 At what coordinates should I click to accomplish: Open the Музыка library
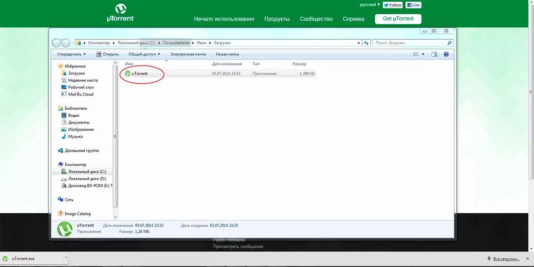pyautogui.click(x=76, y=137)
